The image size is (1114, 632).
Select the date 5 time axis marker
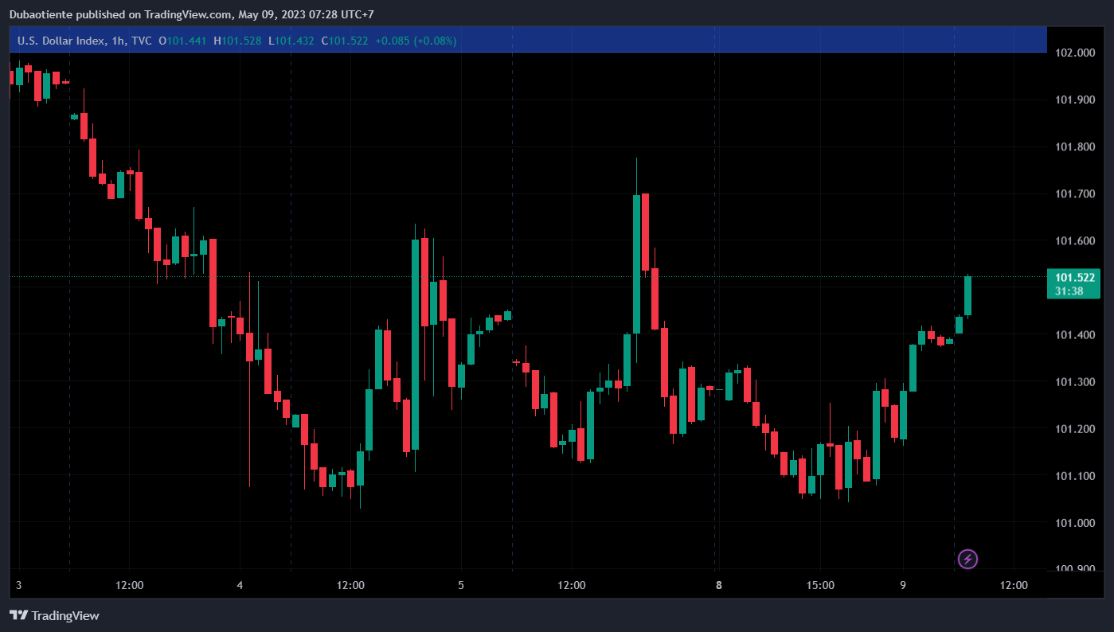point(461,585)
